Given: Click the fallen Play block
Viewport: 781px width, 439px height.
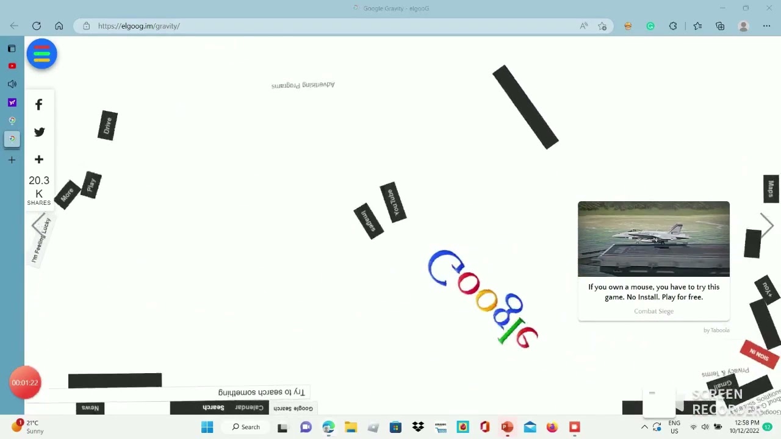Looking at the screenshot, I should (91, 185).
